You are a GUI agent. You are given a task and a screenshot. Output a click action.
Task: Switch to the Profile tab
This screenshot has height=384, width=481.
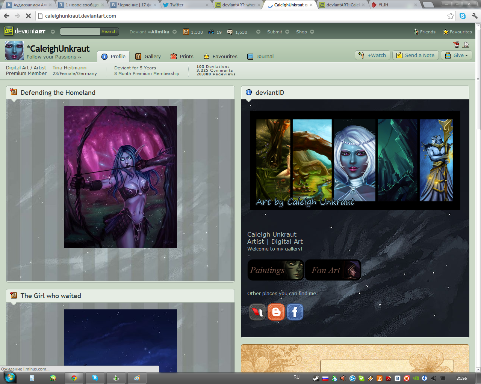[113, 56]
